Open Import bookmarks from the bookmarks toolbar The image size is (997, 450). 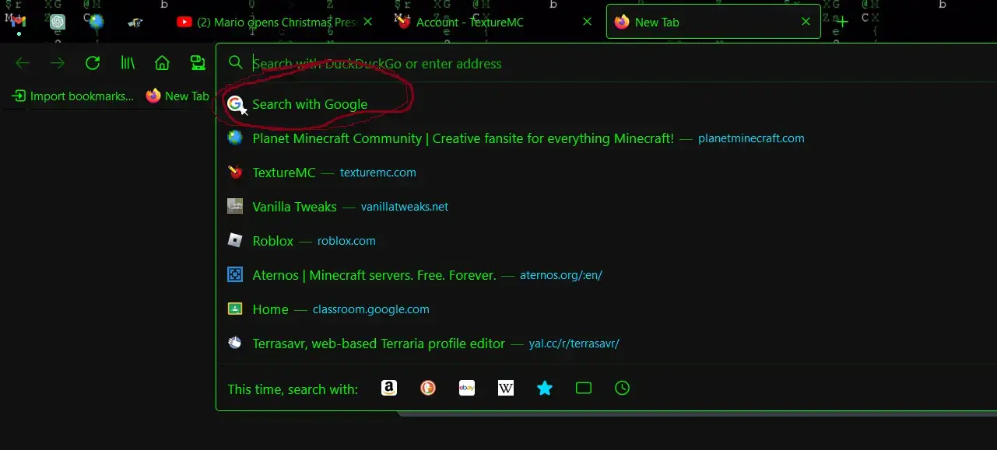click(x=72, y=96)
